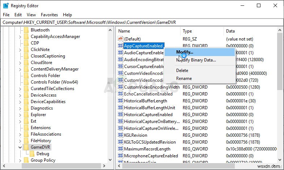Click the Diagnostics folder icon
The height and width of the screenshot is (170, 284).
coord(26,108)
